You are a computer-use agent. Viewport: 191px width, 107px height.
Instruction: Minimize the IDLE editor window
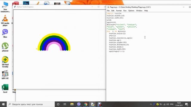pos(184,7)
